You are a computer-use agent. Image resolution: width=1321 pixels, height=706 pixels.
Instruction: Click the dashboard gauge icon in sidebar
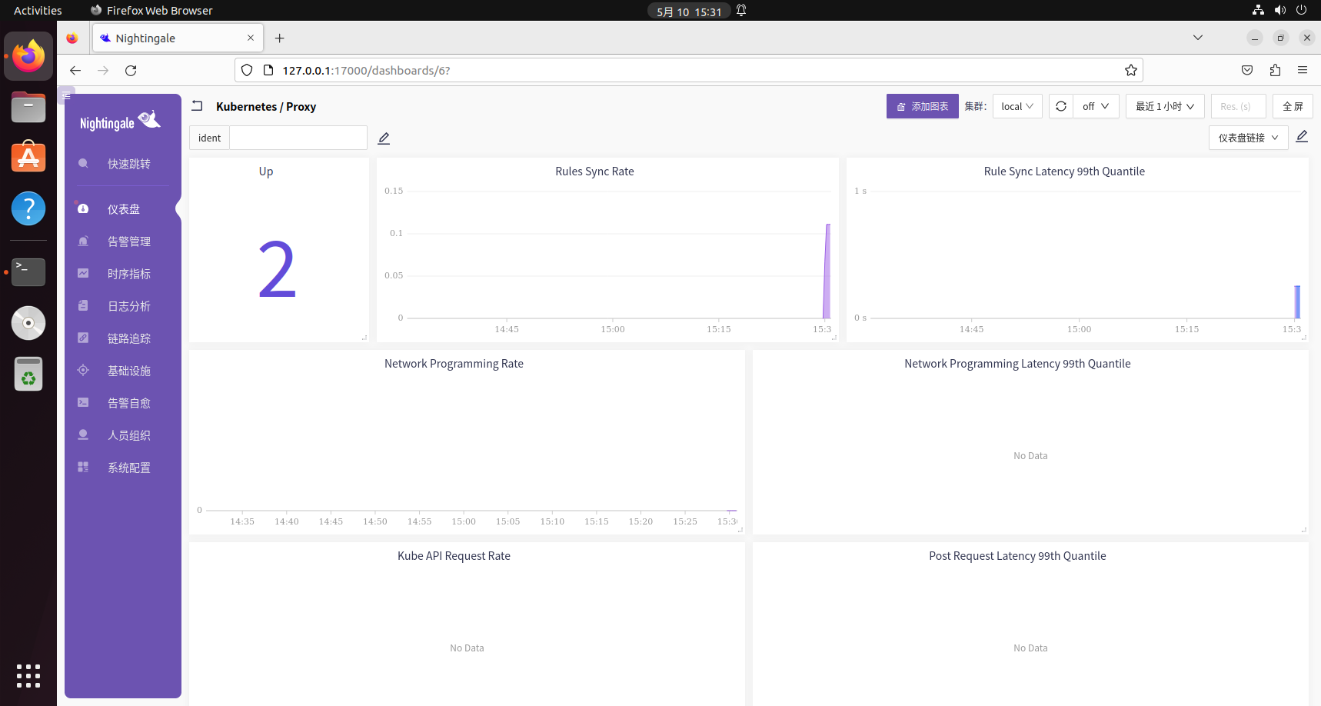pyautogui.click(x=83, y=208)
